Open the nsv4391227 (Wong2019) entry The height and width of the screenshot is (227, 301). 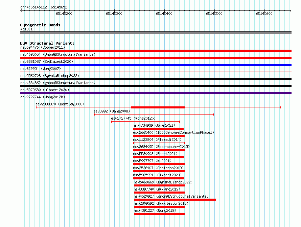155,210
